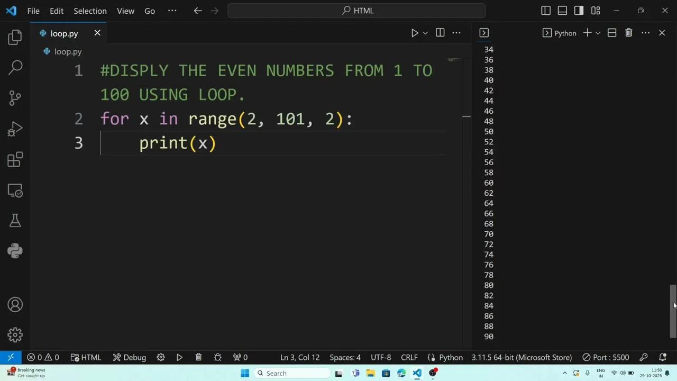This screenshot has width=677, height=381.
Task: Open the Run and Debug view
Action: [15, 129]
